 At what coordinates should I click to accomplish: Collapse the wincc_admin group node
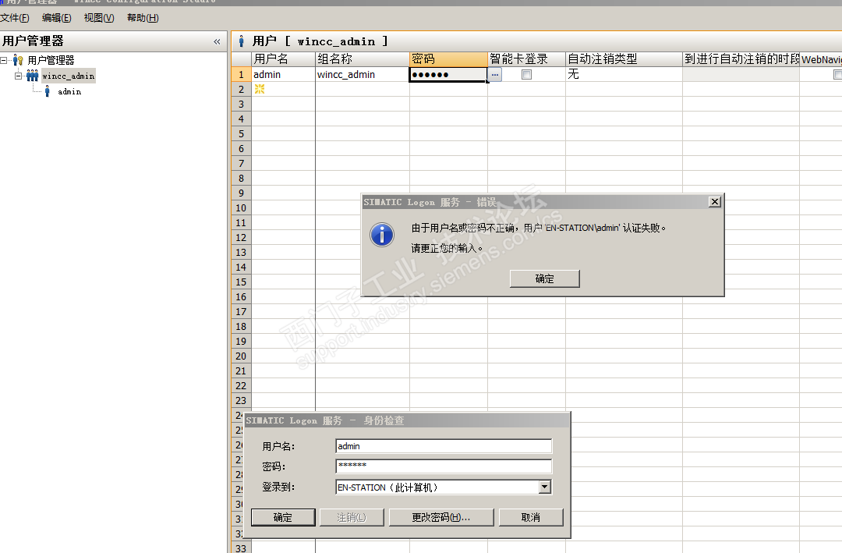click(x=18, y=76)
